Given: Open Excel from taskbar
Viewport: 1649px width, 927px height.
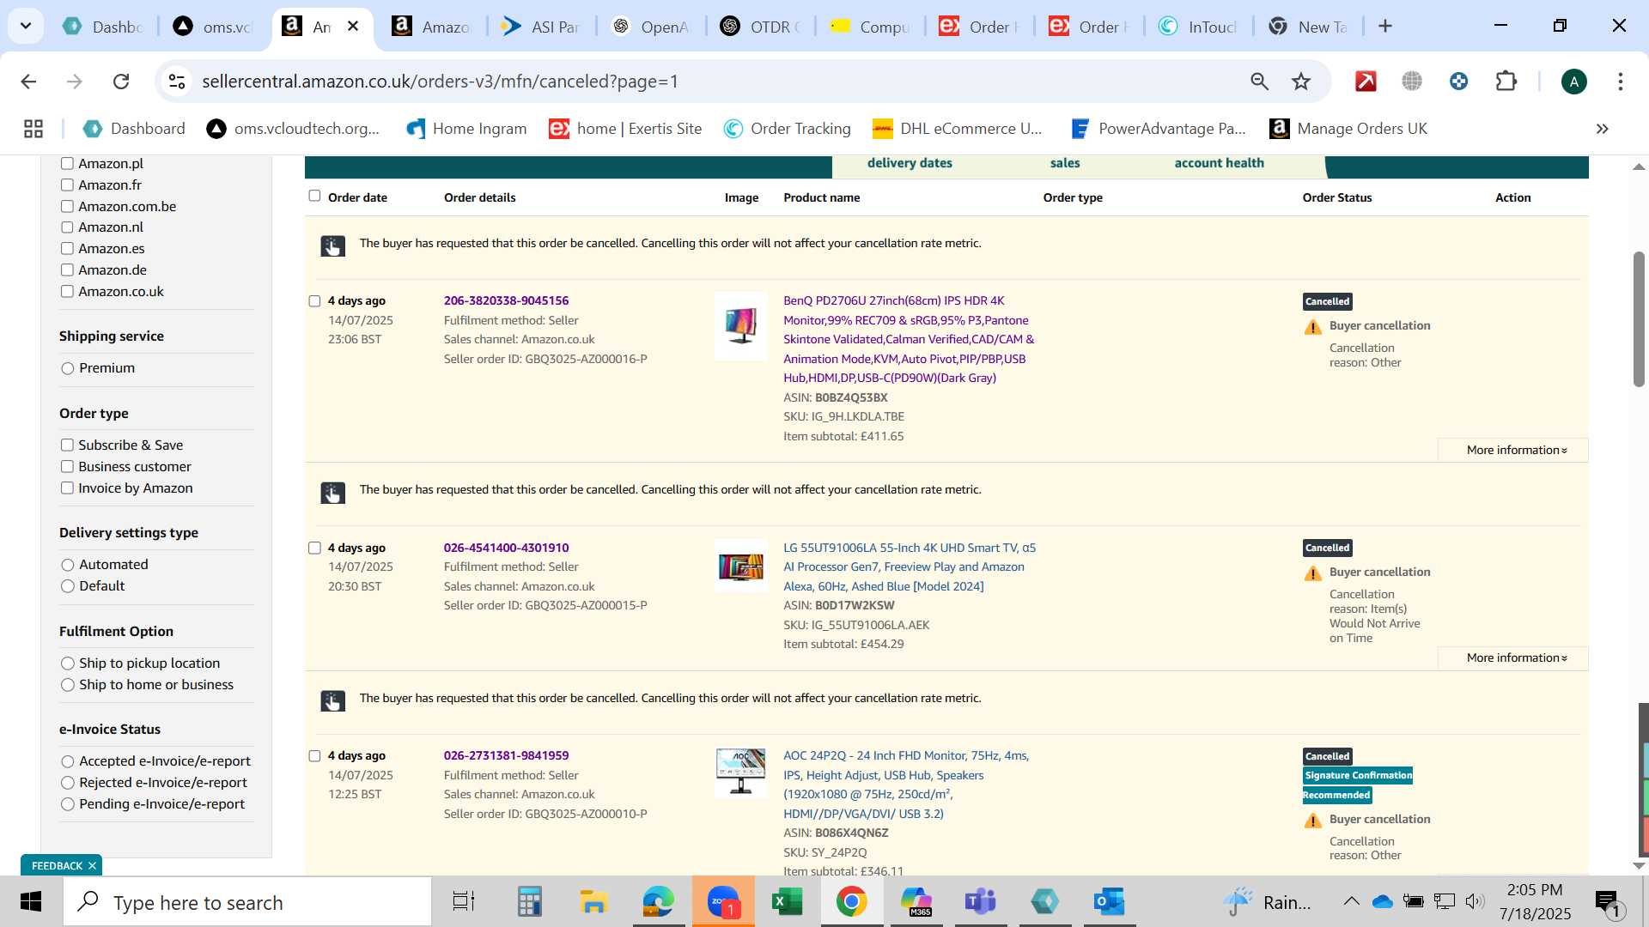Looking at the screenshot, I should pos(787,902).
